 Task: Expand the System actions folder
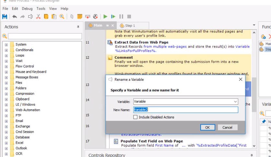point(6,45)
